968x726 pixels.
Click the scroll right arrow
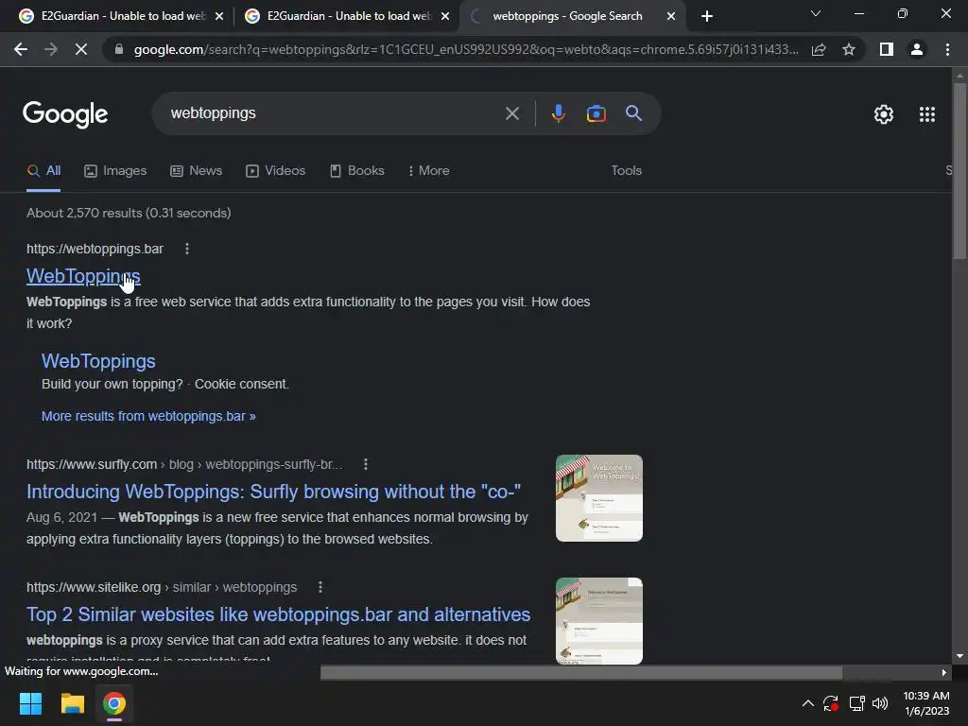pos(944,673)
